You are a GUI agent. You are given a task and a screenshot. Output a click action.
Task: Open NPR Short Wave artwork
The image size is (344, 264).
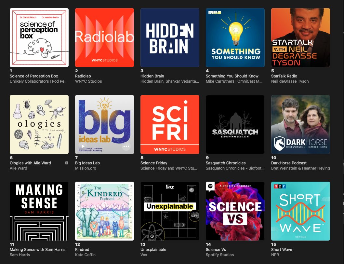coord(300,211)
